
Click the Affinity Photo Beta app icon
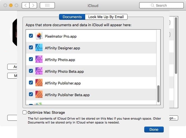39,71
